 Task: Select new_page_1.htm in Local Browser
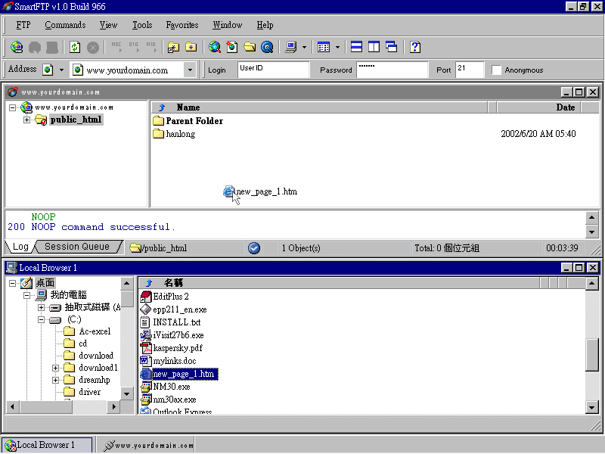(179, 374)
